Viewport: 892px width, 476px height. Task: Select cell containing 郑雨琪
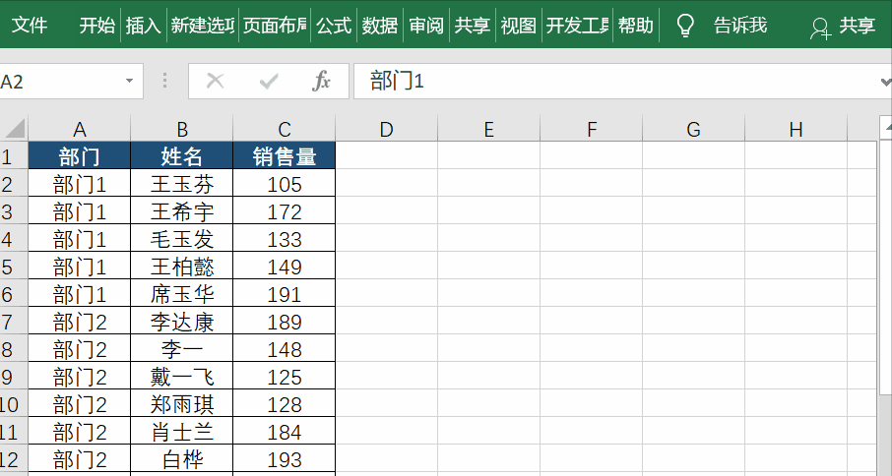(x=182, y=404)
